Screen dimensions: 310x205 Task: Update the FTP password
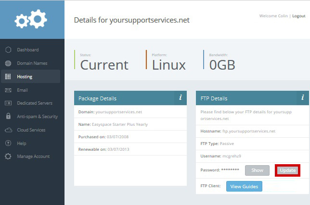point(288,170)
